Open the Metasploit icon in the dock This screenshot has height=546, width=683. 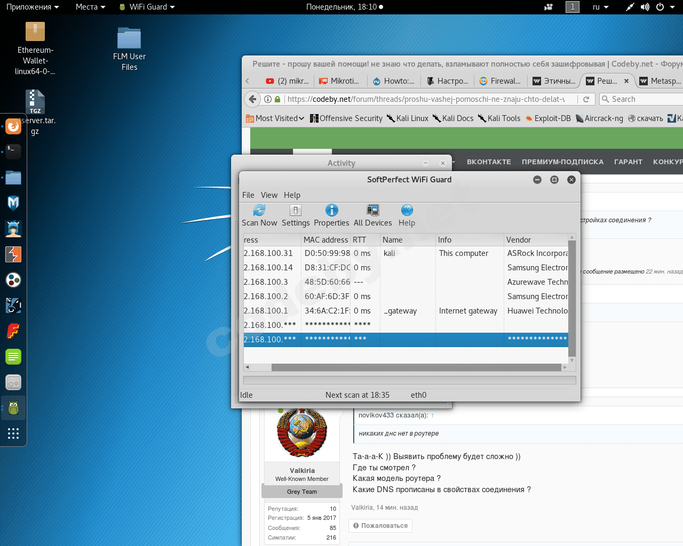pyautogui.click(x=13, y=203)
